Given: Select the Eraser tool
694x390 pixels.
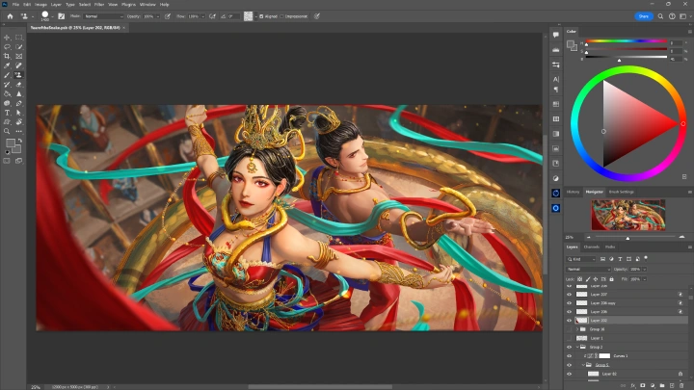Looking at the screenshot, I should (x=18, y=85).
